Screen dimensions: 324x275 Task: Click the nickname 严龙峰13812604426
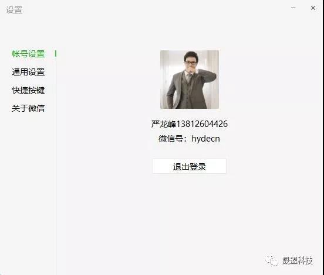point(190,124)
